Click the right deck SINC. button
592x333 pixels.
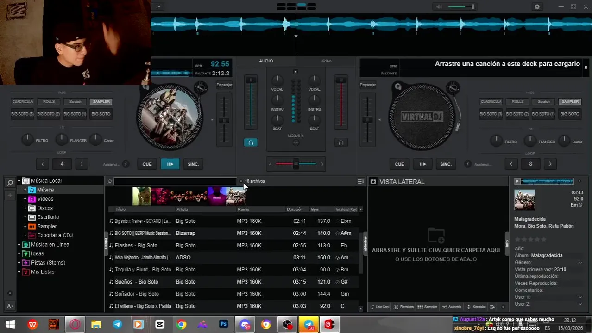pos(446,164)
